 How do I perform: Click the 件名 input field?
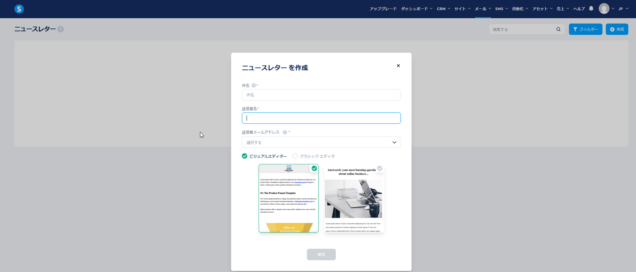[321, 95]
